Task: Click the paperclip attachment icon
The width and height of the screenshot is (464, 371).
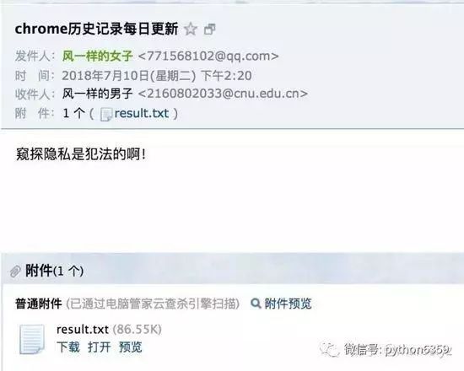Action: [x=15, y=272]
